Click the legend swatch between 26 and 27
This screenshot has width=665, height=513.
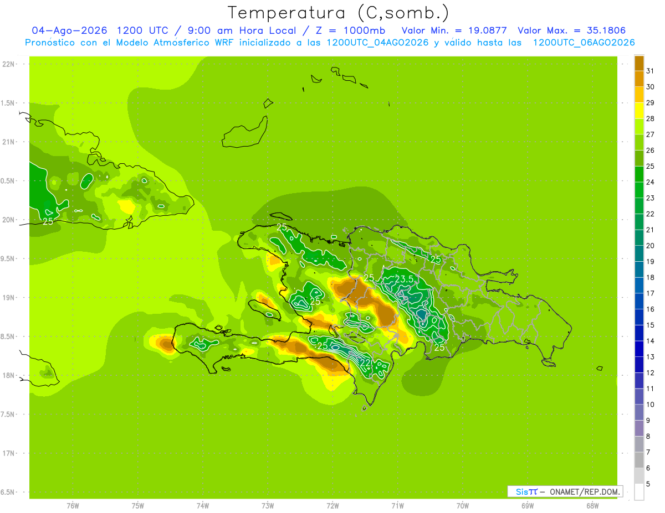coord(639,142)
